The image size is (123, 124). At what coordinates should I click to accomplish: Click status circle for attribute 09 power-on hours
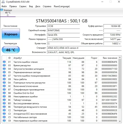pyautogui.click(x=4, y=79)
